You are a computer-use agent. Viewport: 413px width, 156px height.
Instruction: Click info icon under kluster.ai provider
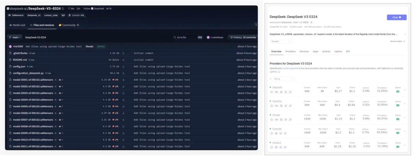tap(272, 147)
